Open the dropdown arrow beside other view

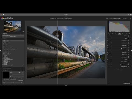pos(130,18)
